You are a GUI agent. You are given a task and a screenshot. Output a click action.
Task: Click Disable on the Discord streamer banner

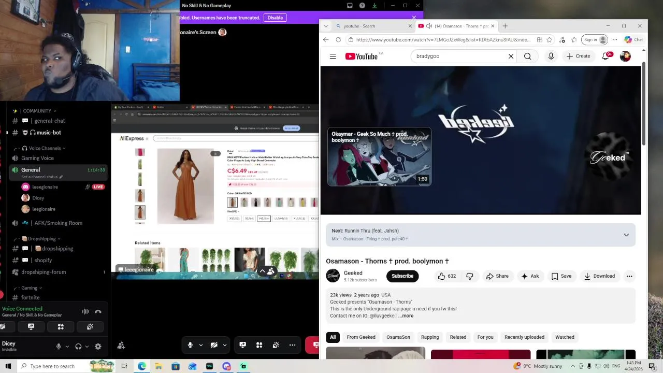(x=275, y=18)
